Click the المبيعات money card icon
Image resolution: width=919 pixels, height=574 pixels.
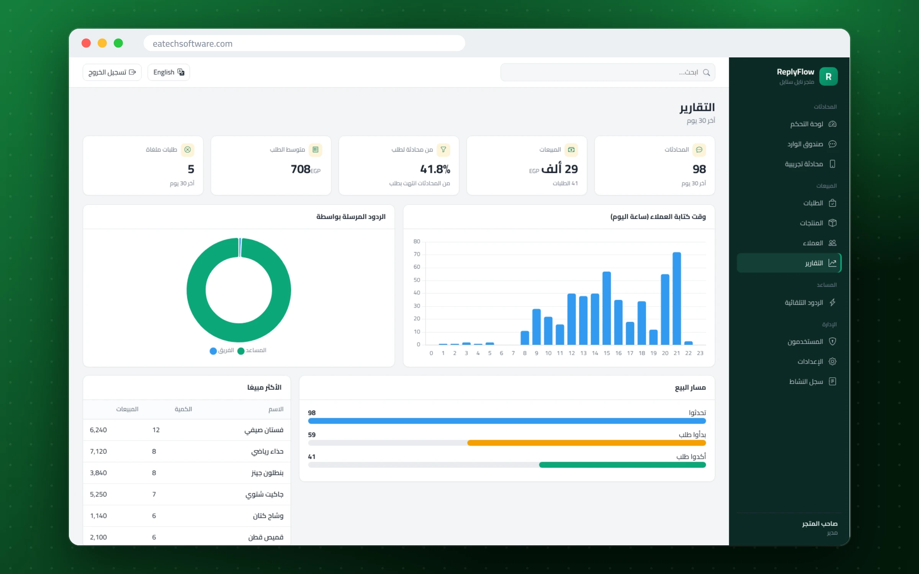point(571,150)
